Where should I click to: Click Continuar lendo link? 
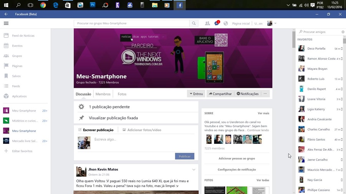point(258,130)
